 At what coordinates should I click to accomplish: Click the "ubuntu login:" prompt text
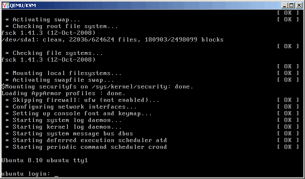tap(26, 174)
